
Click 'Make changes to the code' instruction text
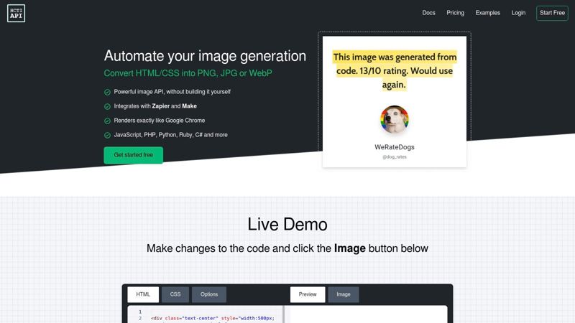287,248
